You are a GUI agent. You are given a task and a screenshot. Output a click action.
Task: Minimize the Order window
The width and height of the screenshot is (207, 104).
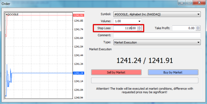[182, 3]
